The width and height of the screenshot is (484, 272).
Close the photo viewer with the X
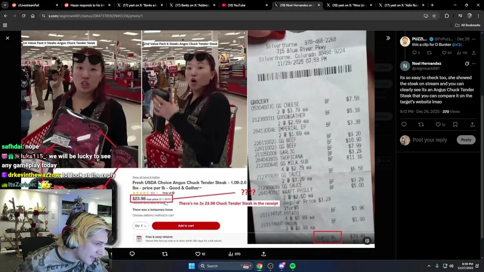point(7,38)
